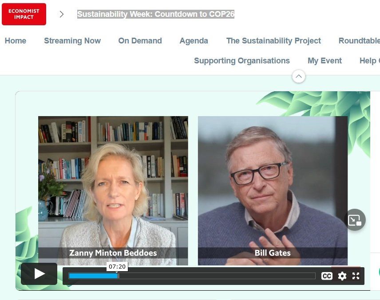
Task: Enter fullscreen mode
Action: point(356,276)
